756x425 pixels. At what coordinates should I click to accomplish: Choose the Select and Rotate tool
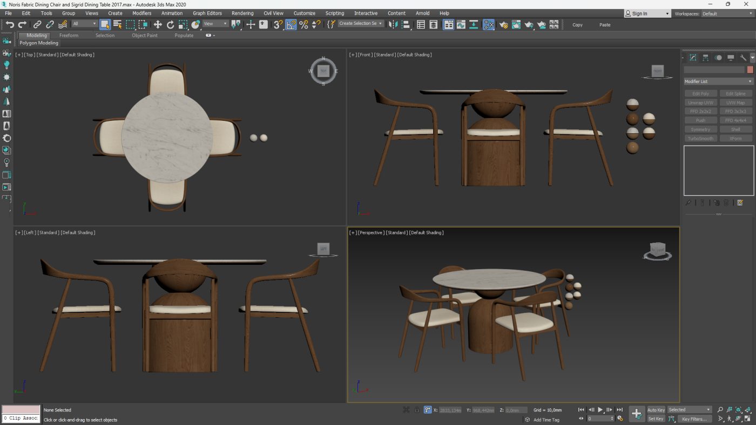tap(171, 24)
